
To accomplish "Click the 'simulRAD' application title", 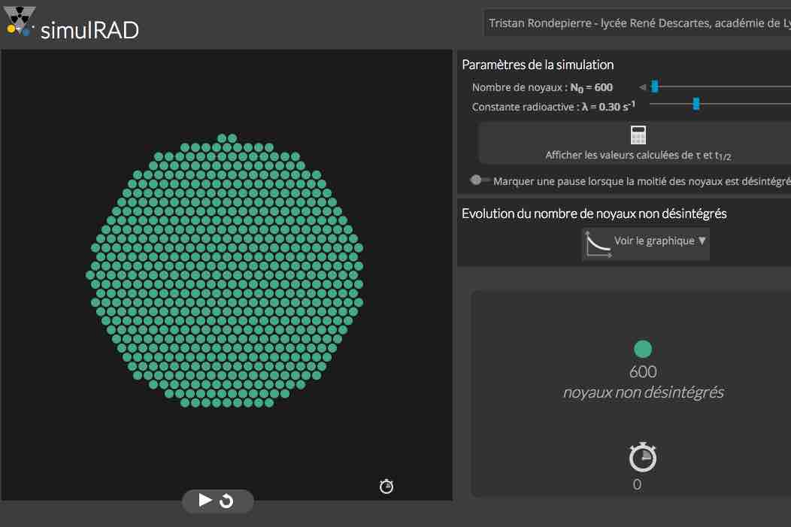I will coord(90,30).
